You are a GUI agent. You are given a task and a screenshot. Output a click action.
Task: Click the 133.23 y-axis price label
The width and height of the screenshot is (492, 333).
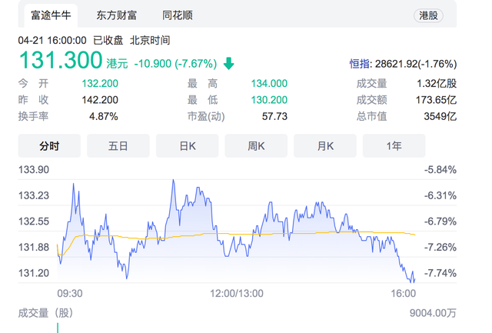coord(34,195)
